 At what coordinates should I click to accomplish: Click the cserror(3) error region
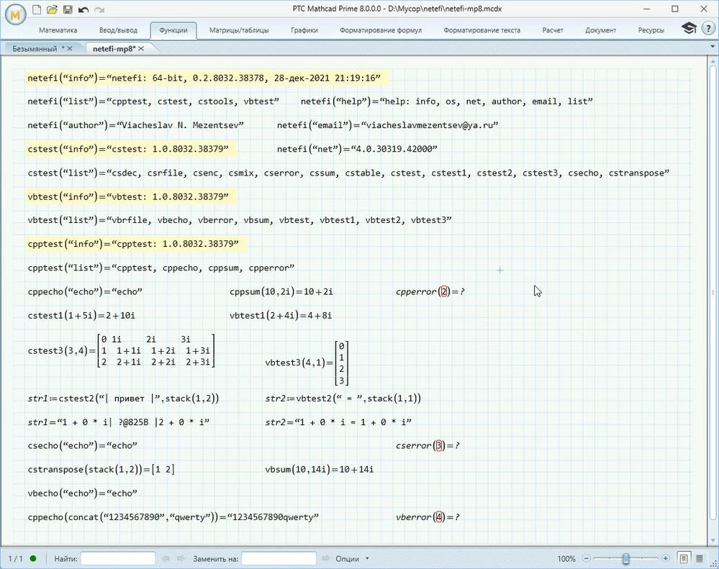(428, 445)
